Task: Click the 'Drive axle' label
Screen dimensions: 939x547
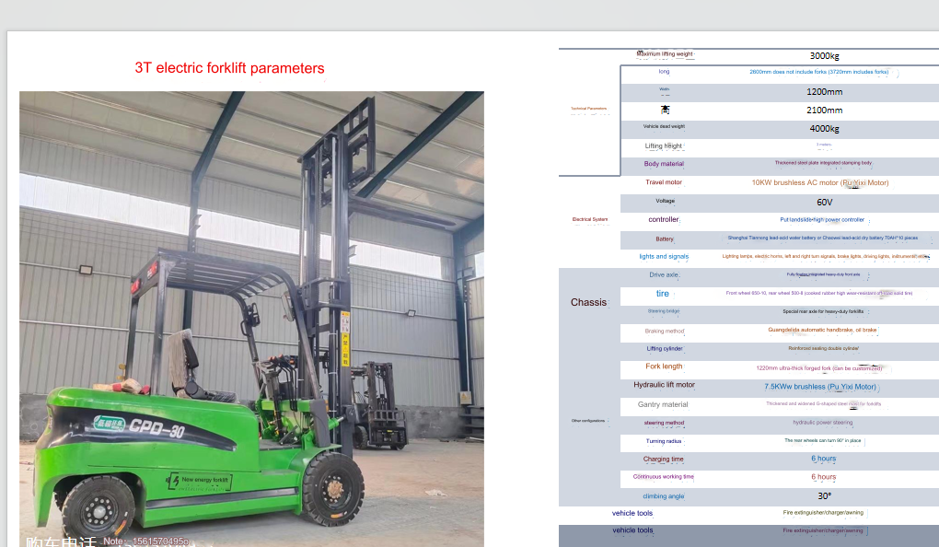Action: click(x=664, y=275)
